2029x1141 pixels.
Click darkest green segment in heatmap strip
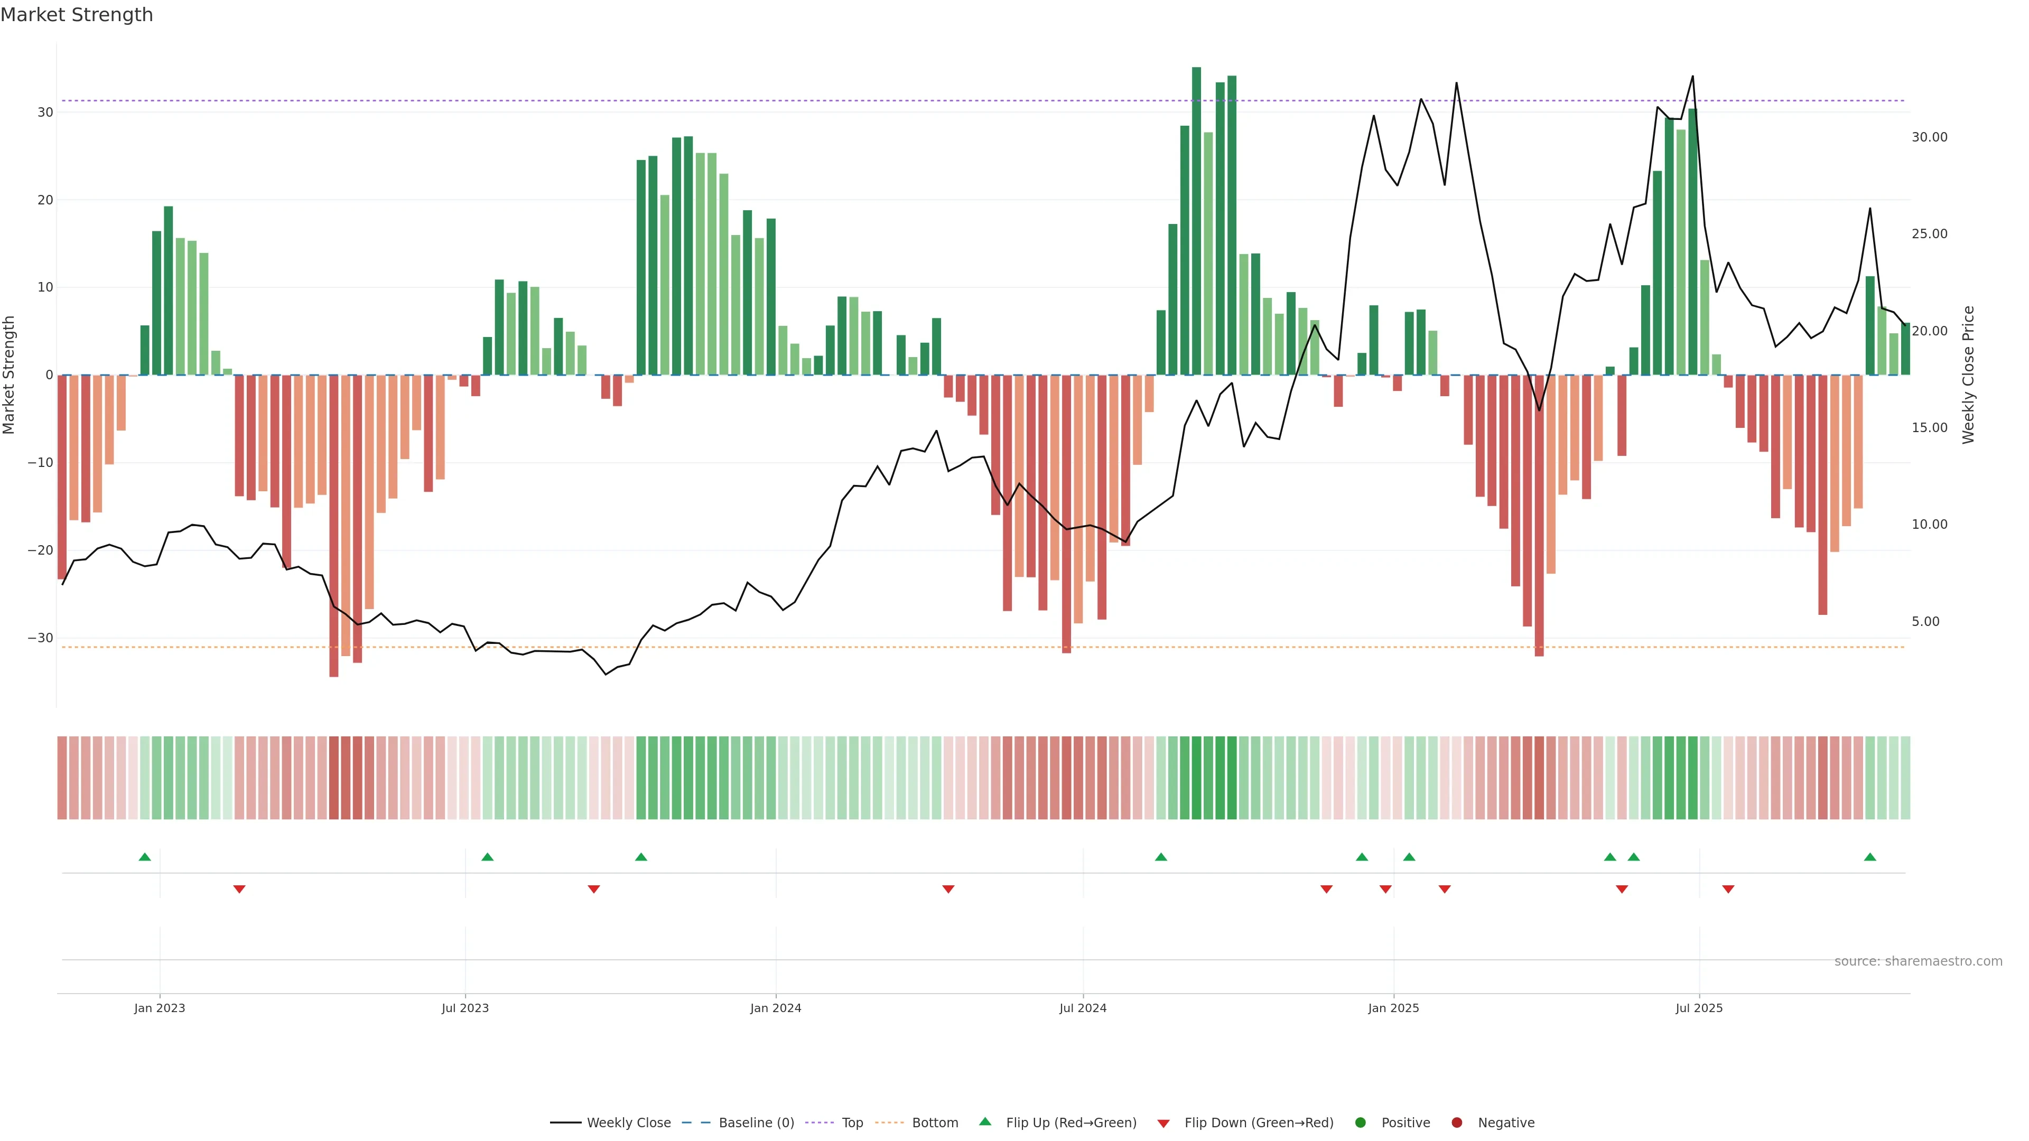(1196, 778)
